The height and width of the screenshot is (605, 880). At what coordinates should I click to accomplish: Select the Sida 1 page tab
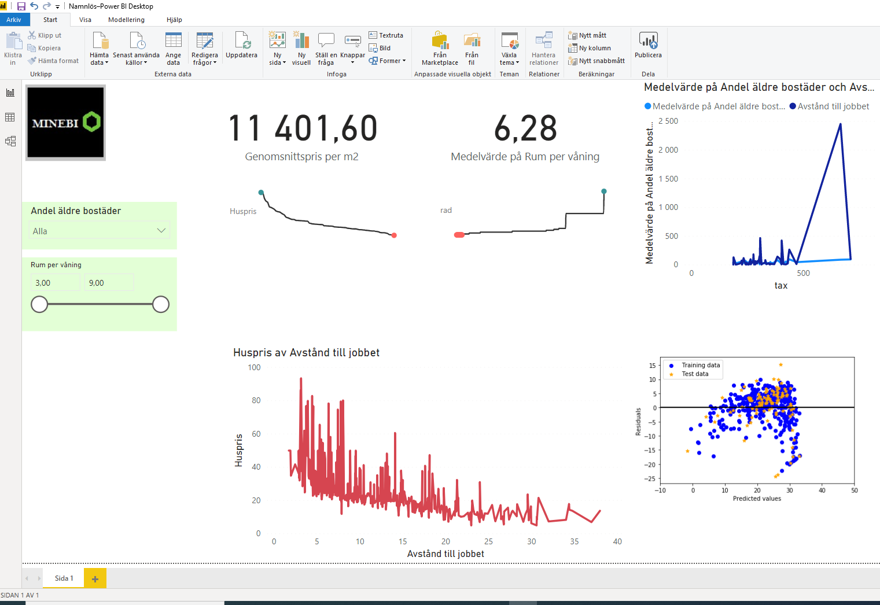(x=64, y=578)
